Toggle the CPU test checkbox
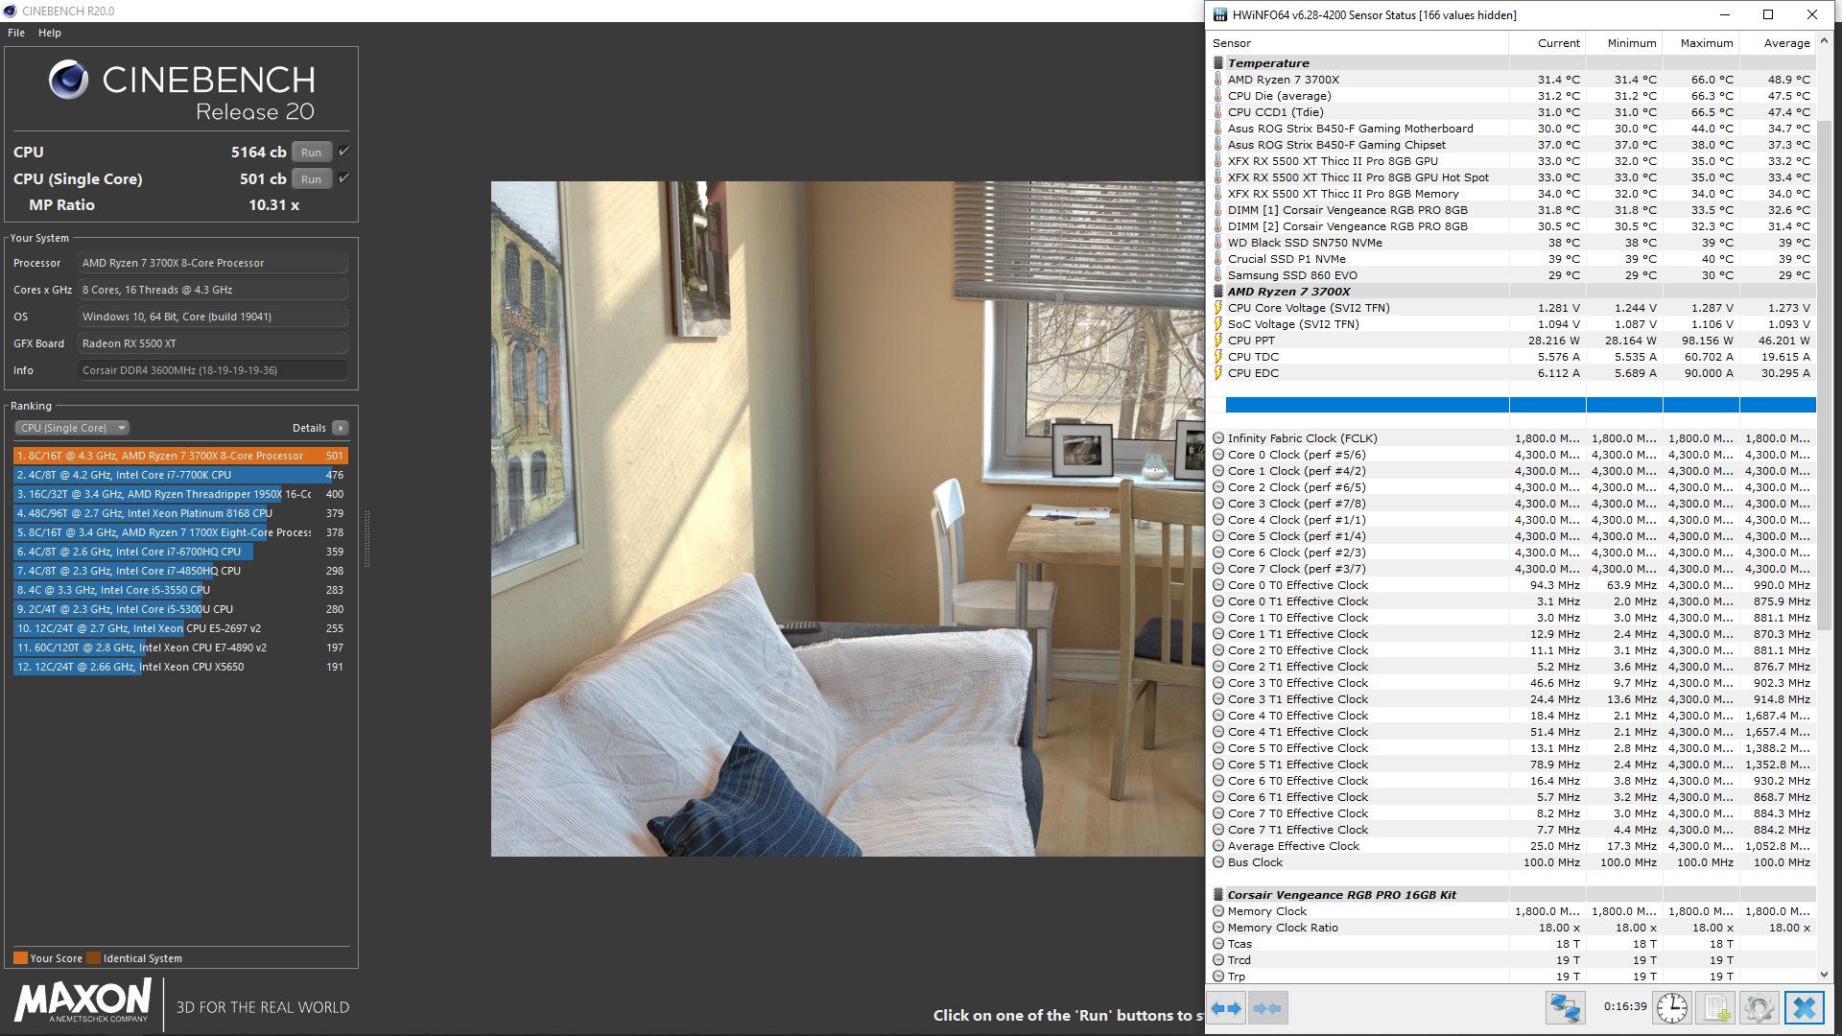The height and width of the screenshot is (1036, 1842). [x=343, y=152]
